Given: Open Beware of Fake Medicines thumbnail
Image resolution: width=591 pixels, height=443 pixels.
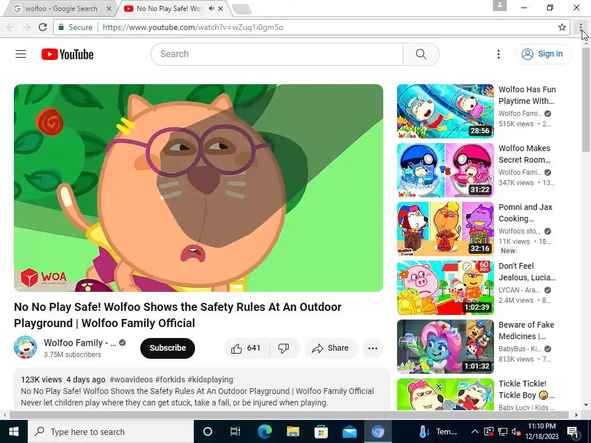Looking at the screenshot, I should pos(445,347).
